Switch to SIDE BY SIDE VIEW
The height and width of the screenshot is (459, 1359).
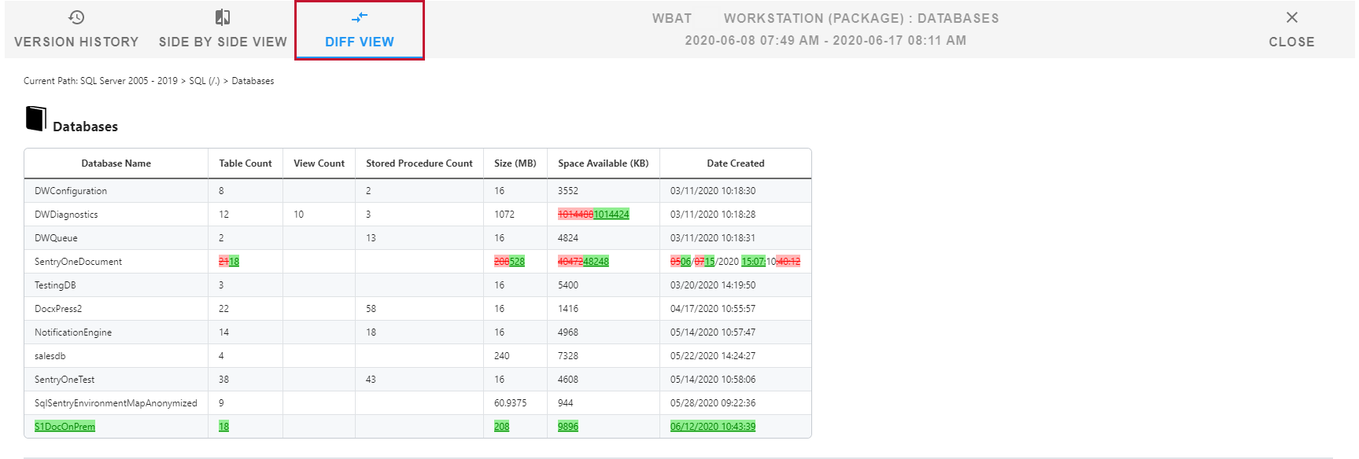(223, 29)
